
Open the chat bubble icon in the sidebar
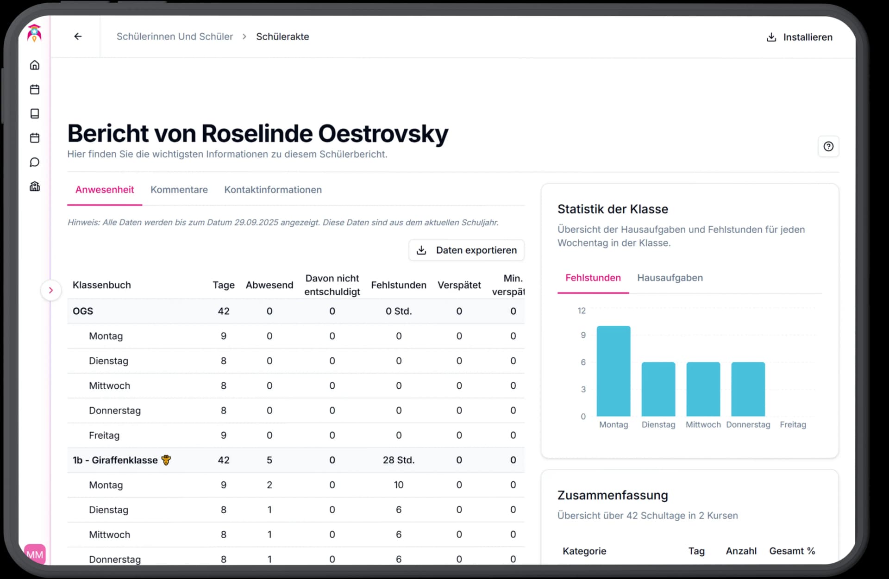35,162
